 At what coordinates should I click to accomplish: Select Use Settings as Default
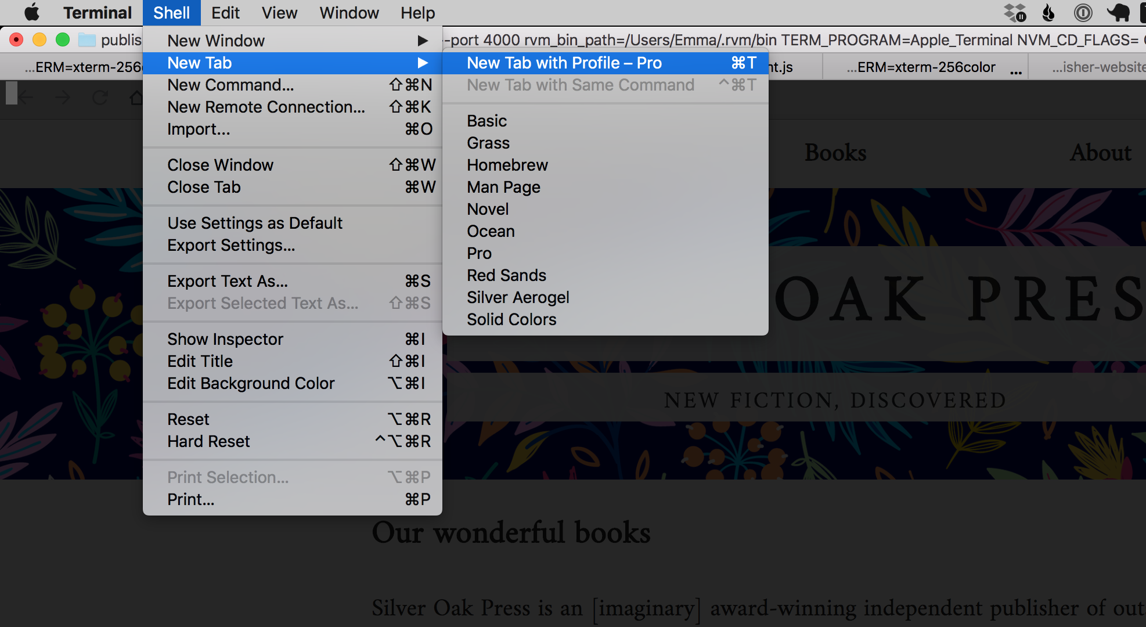(293, 223)
